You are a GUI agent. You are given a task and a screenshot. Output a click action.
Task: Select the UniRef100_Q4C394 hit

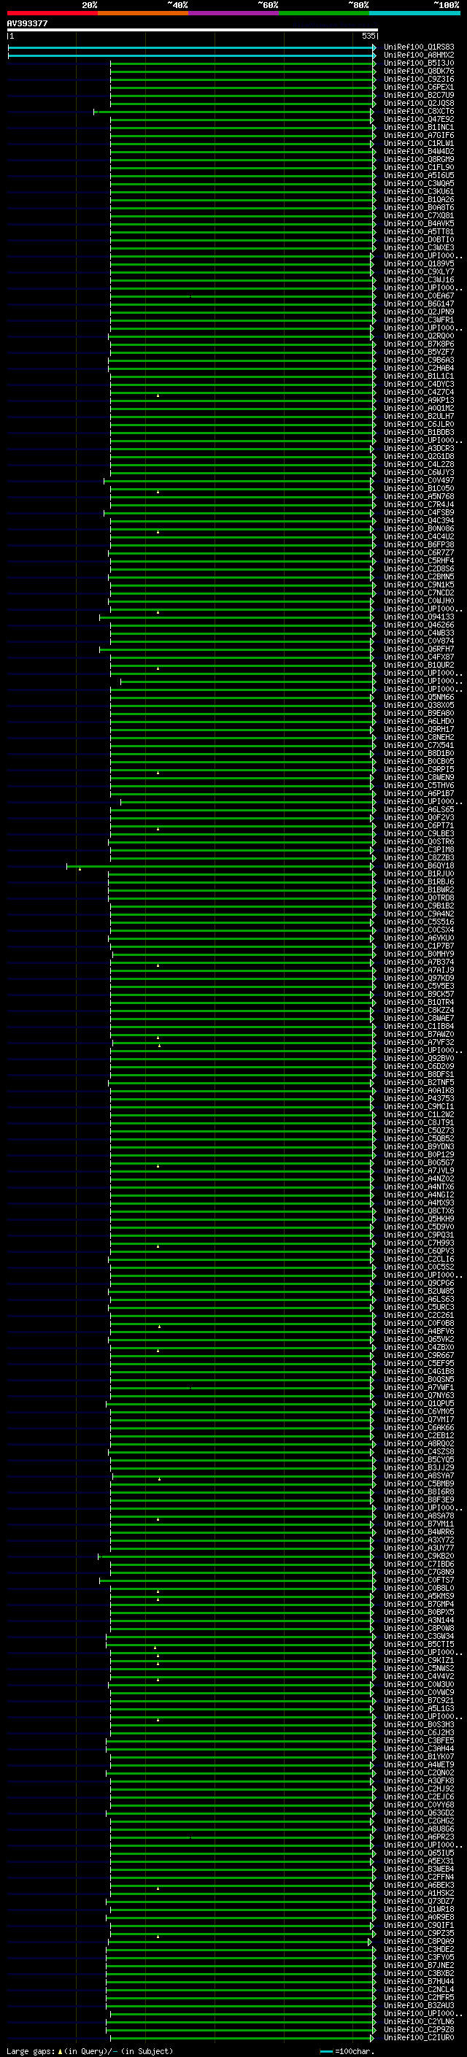[418, 521]
